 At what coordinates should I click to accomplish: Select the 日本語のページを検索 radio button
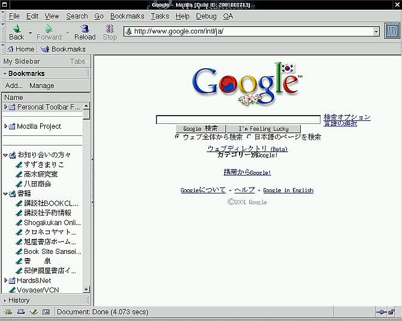pos(249,137)
